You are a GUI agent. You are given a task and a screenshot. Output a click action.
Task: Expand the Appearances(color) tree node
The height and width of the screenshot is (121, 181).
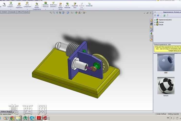(x=155, y=20)
